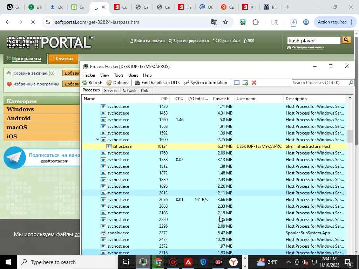Click the translate page icon
The image size is (359, 269).
(x=214, y=22)
